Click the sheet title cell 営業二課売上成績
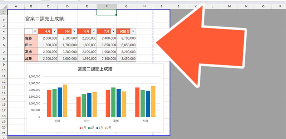The width and height of the screenshot is (286, 139). (x=44, y=19)
